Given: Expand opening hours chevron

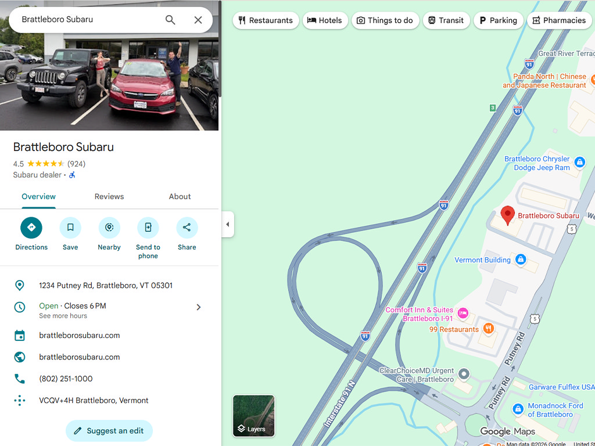Looking at the screenshot, I should (199, 307).
